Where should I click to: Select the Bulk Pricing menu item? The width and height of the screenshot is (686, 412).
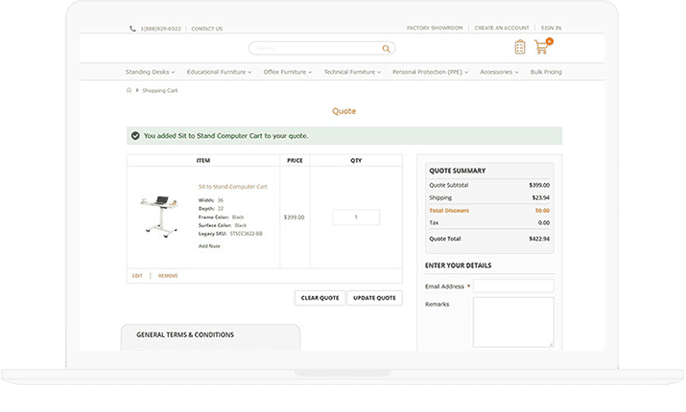545,72
